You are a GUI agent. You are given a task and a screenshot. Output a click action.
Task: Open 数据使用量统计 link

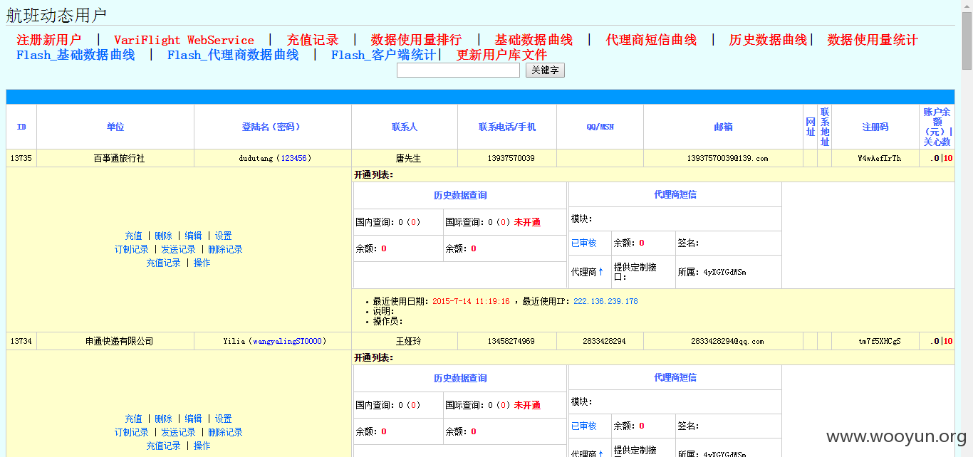pyautogui.click(x=873, y=40)
